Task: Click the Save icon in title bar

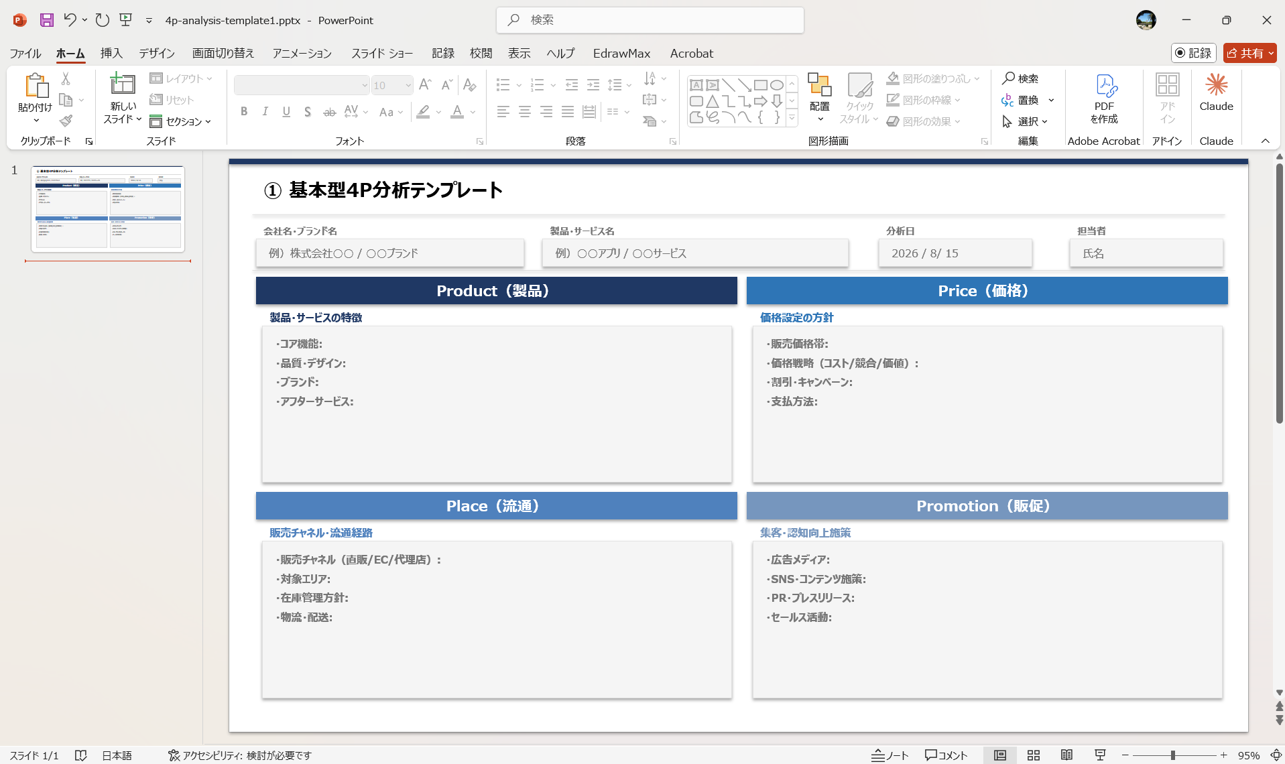Action: point(46,20)
